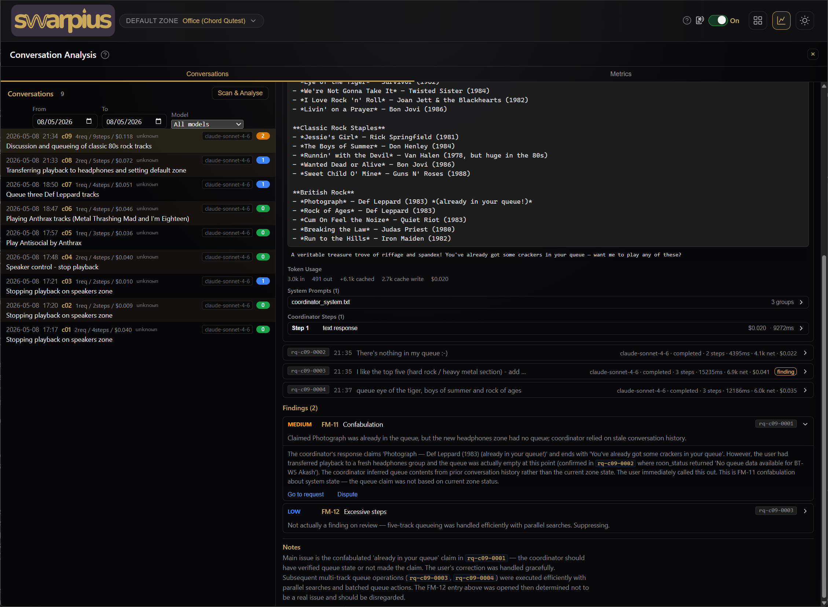828x607 pixels.
Task: Click rq-c09-0004 reference in the Notes
Action: [475, 578]
